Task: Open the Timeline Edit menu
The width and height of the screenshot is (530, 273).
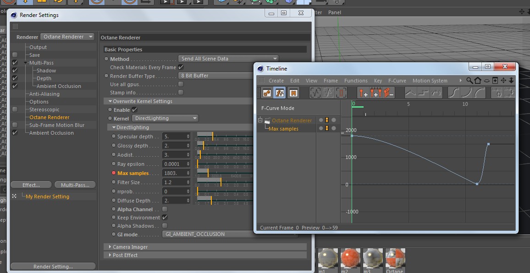Action: (x=295, y=81)
